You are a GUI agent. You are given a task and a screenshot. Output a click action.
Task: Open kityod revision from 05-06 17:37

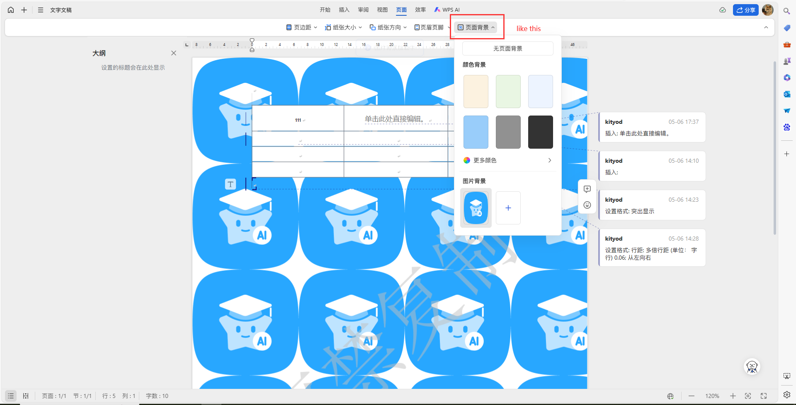point(652,128)
